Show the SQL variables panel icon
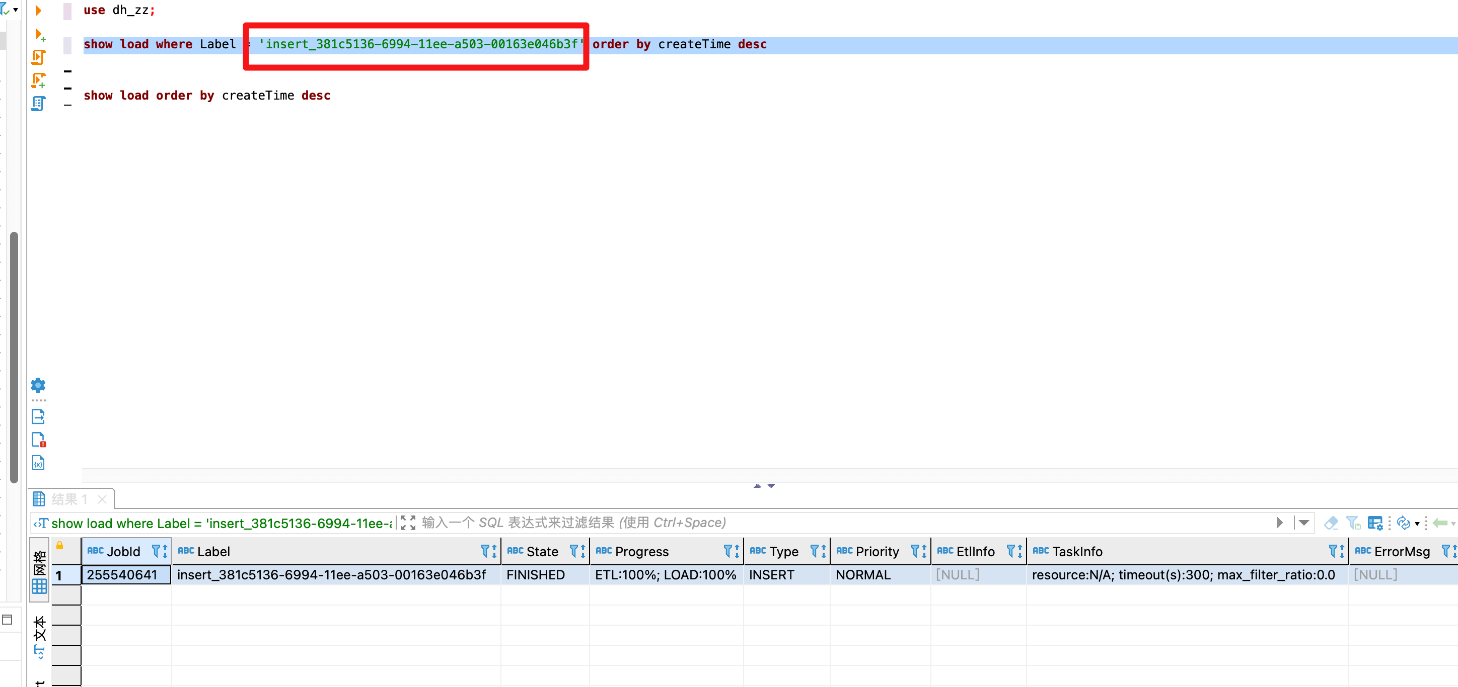This screenshot has height=687, width=1458. [38, 463]
